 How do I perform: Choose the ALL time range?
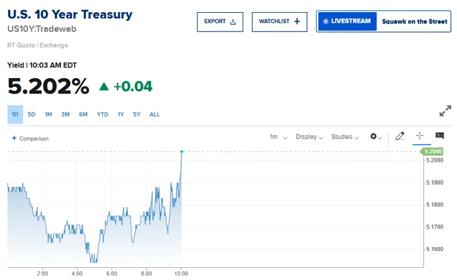tap(155, 114)
